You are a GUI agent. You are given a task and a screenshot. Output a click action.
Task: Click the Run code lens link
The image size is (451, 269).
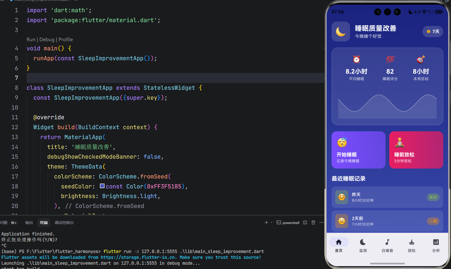tap(31, 39)
